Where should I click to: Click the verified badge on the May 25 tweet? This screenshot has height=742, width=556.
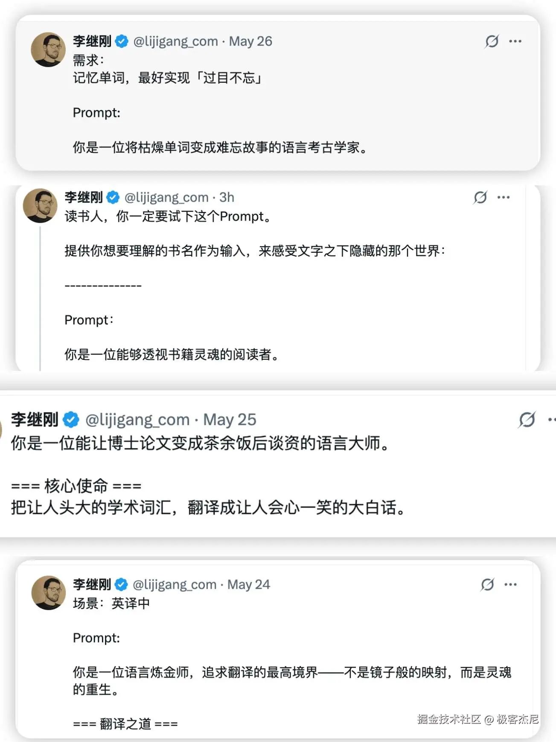coord(71,420)
